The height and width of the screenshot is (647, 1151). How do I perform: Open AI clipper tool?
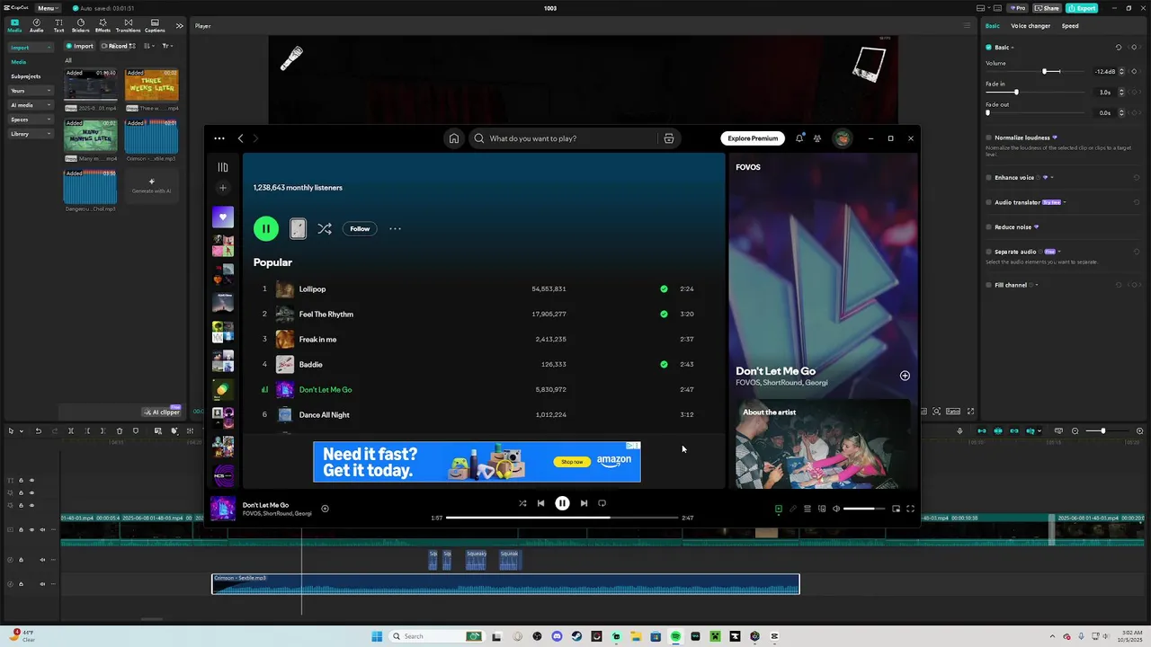click(x=163, y=412)
